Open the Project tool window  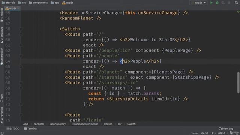pyautogui.click(x=2, y=15)
